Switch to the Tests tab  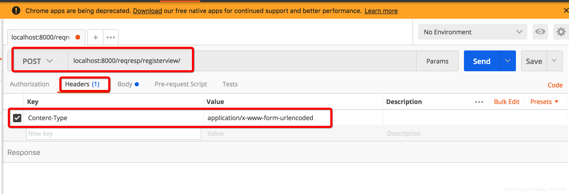point(230,84)
